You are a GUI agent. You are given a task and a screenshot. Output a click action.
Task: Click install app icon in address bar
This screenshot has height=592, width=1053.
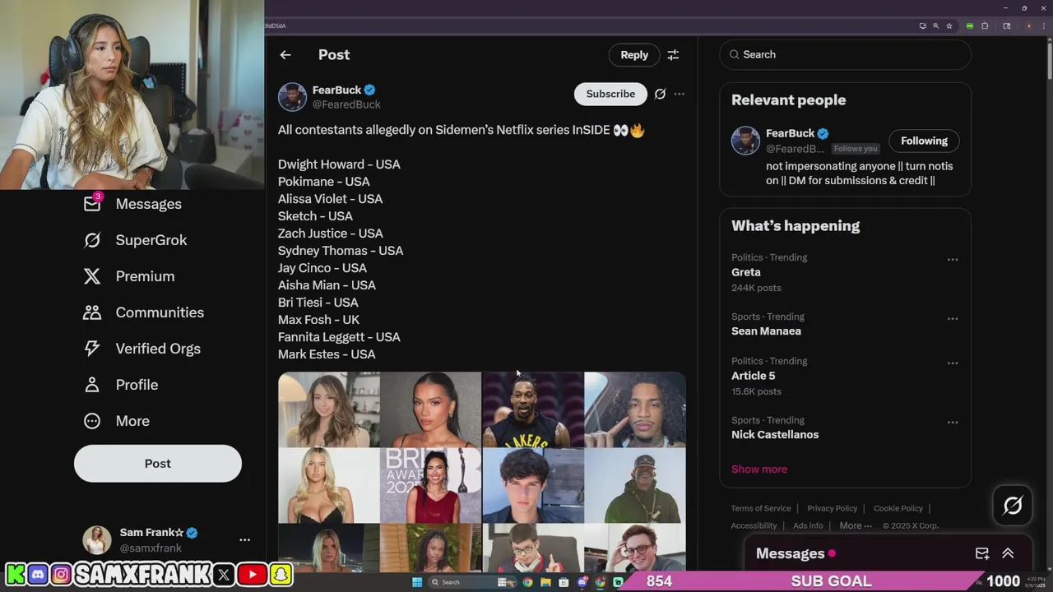(923, 26)
